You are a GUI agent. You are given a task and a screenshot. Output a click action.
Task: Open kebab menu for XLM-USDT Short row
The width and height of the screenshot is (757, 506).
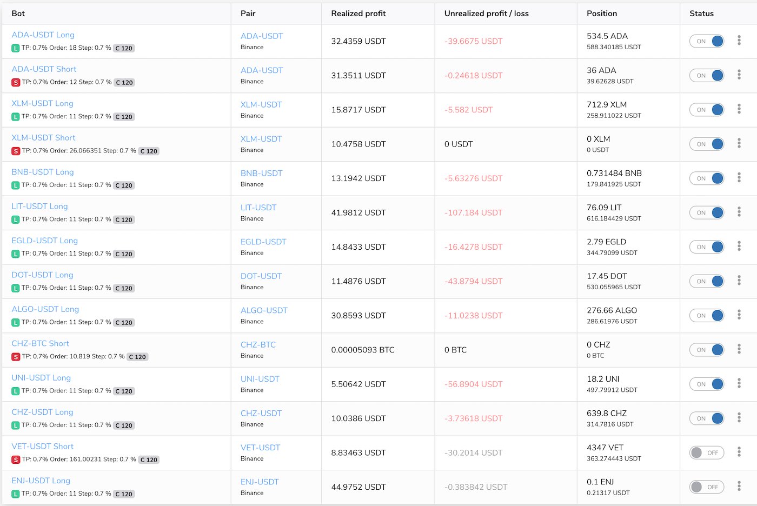[739, 143]
